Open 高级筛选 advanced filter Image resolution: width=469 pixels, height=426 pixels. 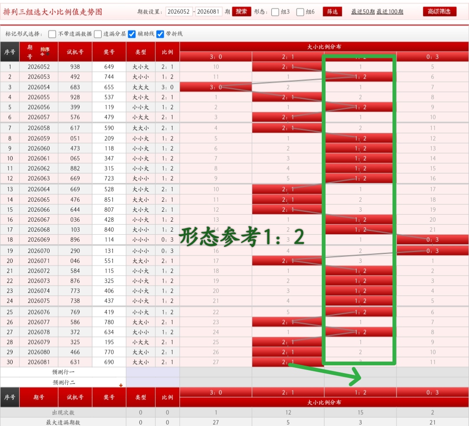click(439, 12)
